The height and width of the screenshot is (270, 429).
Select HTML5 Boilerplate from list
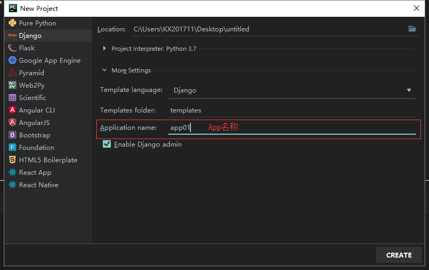(48, 160)
